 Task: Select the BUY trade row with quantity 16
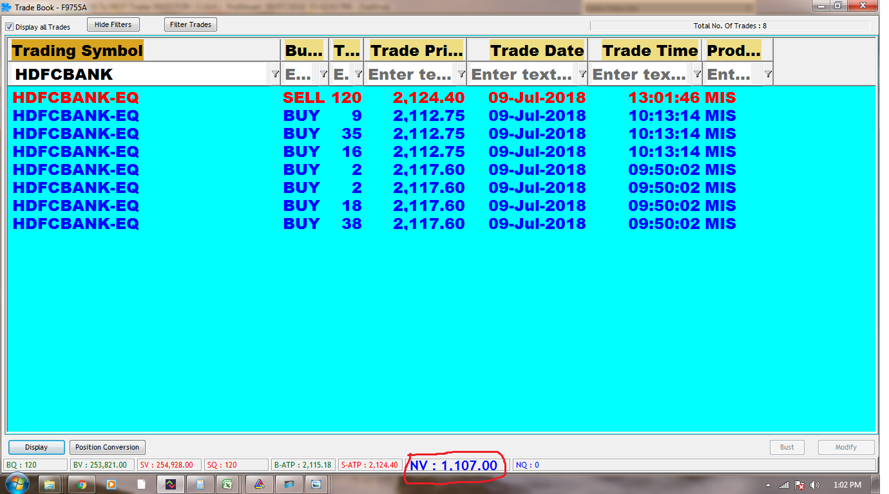[x=441, y=152]
